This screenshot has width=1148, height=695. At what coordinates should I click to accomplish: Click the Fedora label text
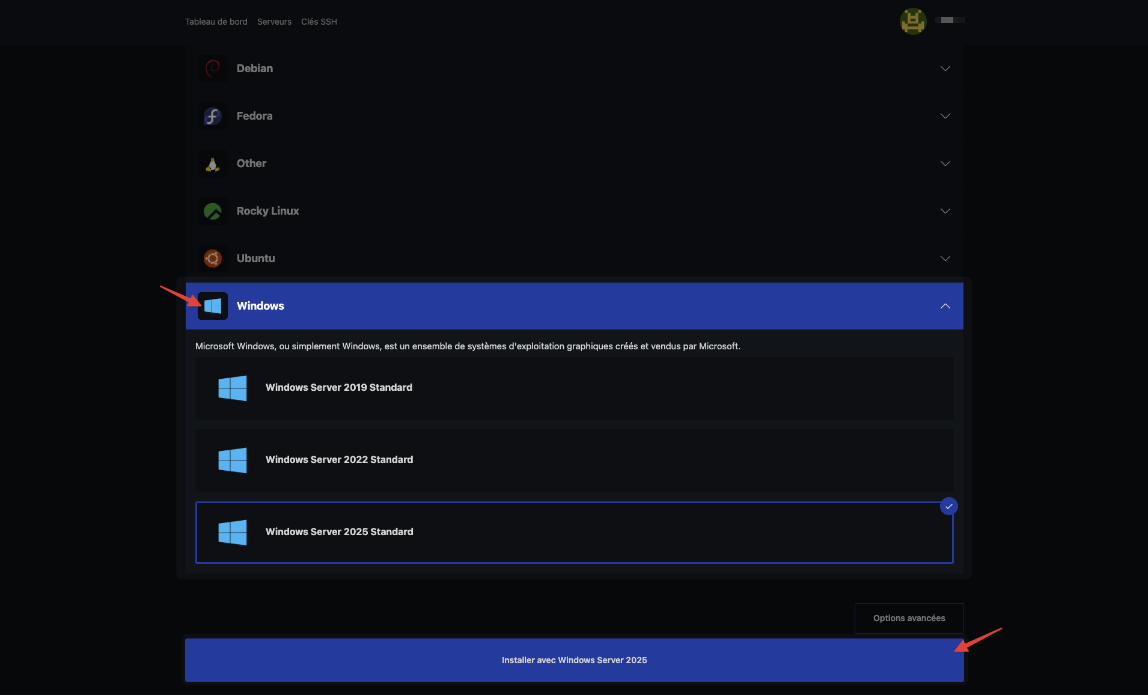coord(255,116)
